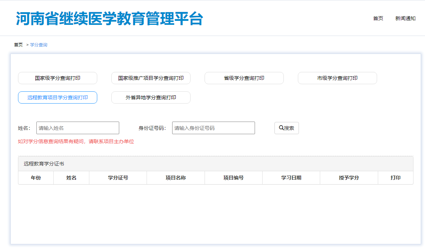Select the 项目名称 column header
425x250 pixels.
(x=176, y=178)
